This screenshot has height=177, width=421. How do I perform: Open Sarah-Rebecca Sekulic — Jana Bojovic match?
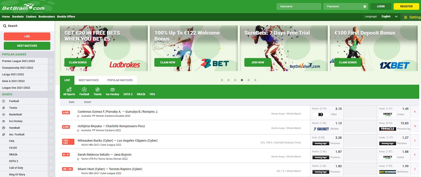pos(105,155)
